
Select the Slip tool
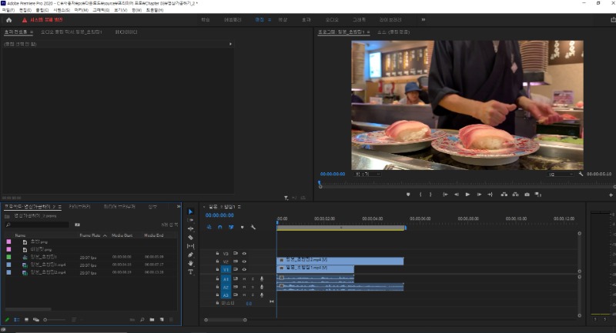pos(190,246)
